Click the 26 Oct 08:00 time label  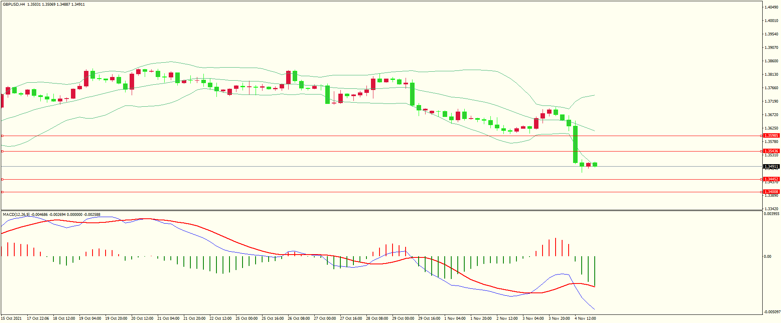click(299, 319)
